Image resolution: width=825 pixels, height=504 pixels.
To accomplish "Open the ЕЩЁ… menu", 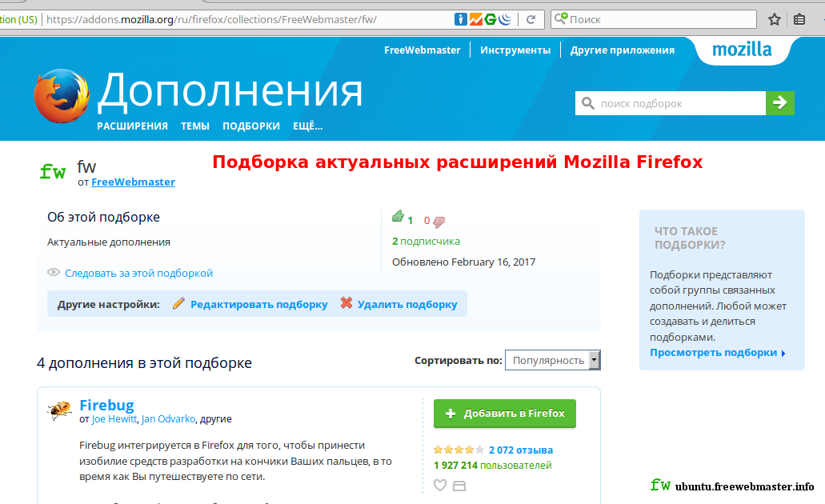I will [x=308, y=126].
